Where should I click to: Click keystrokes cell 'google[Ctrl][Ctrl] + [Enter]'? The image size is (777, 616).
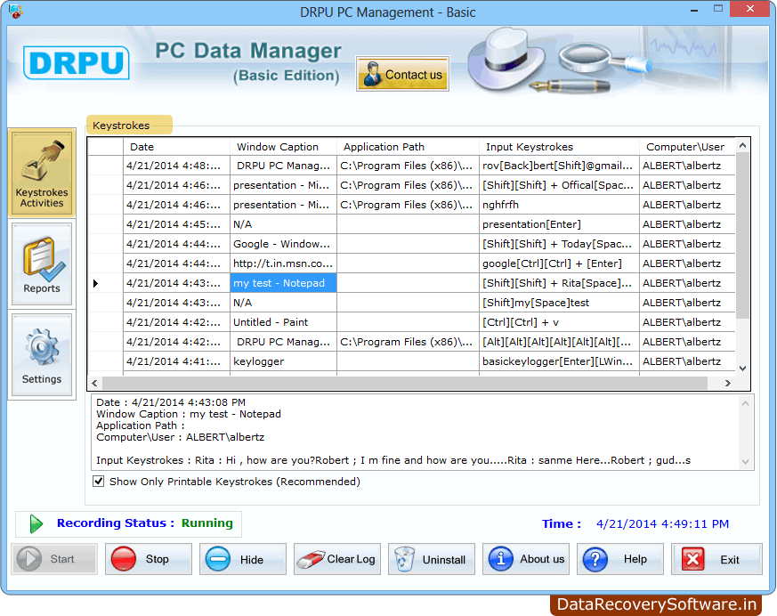(560, 263)
